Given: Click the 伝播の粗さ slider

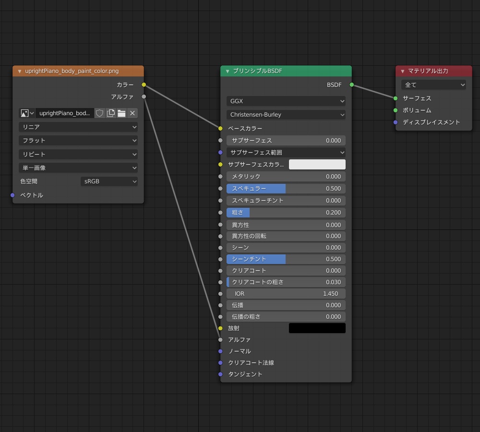Looking at the screenshot, I should click(x=286, y=317).
